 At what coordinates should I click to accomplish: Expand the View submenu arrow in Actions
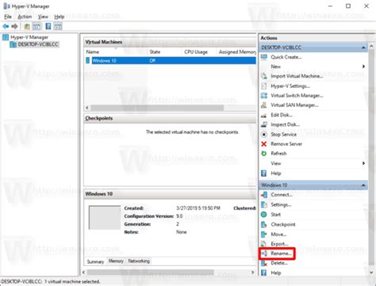click(364, 163)
